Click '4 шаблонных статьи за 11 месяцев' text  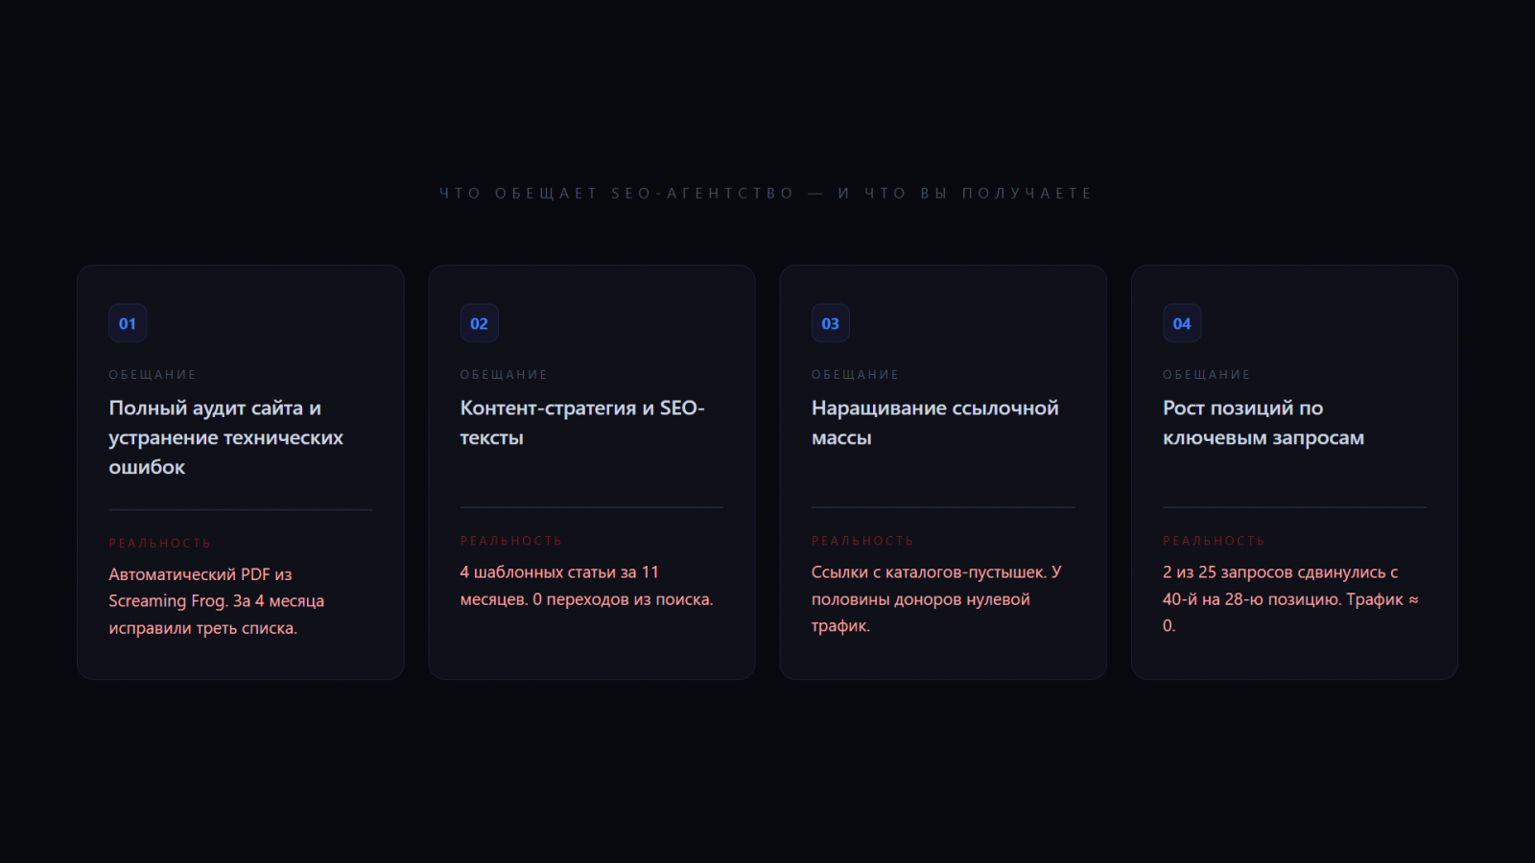(586, 586)
